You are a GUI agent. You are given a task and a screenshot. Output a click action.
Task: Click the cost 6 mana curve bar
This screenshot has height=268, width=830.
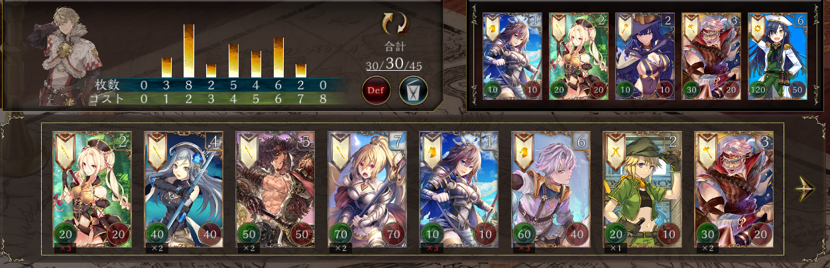[x=278, y=58]
